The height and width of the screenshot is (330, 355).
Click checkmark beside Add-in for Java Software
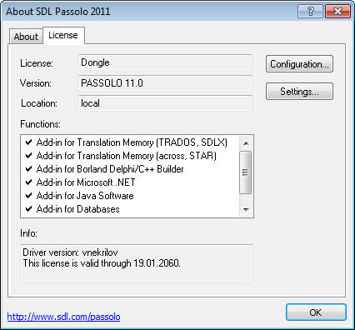[x=28, y=196]
